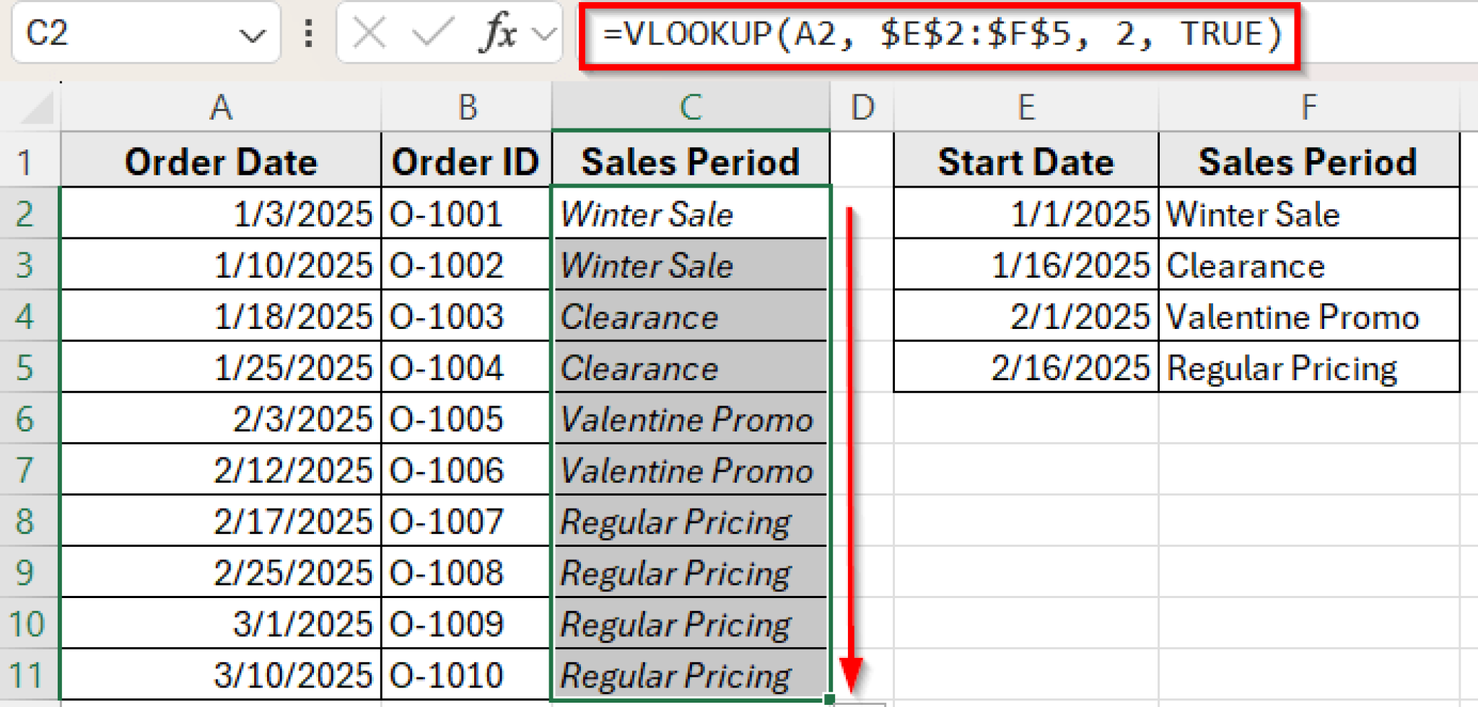Select the formula text in the formula bar
Image resolution: width=1478 pixels, height=707 pixels.
(938, 34)
